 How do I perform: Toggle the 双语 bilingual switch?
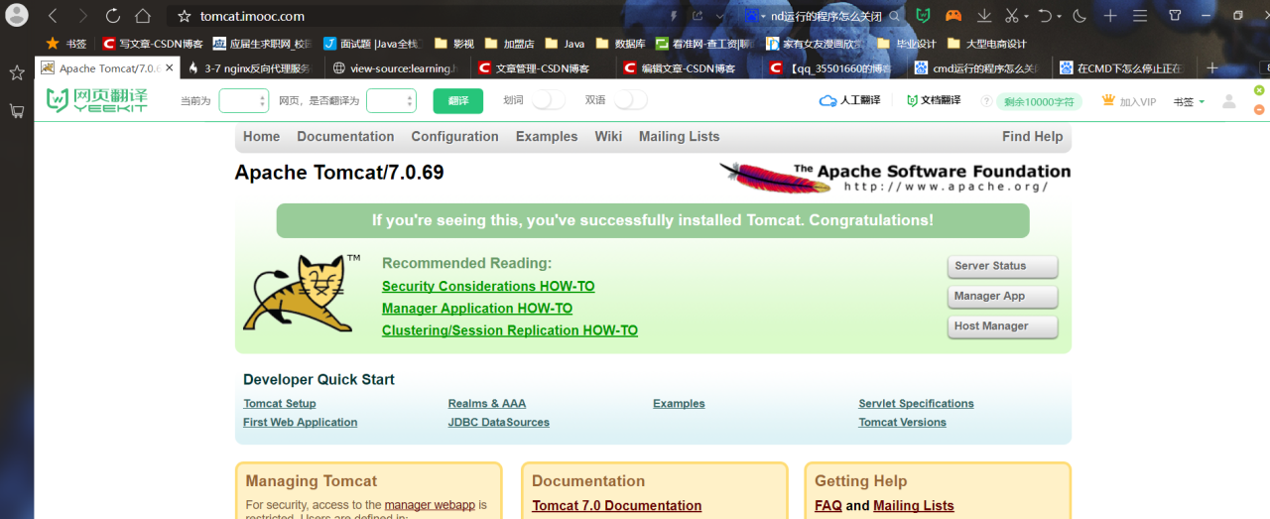630,100
